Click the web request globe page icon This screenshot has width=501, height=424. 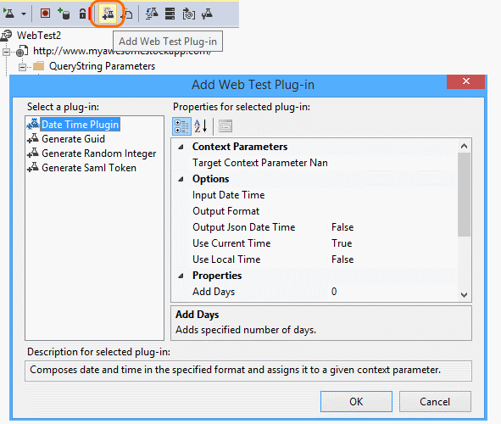[x=22, y=51]
